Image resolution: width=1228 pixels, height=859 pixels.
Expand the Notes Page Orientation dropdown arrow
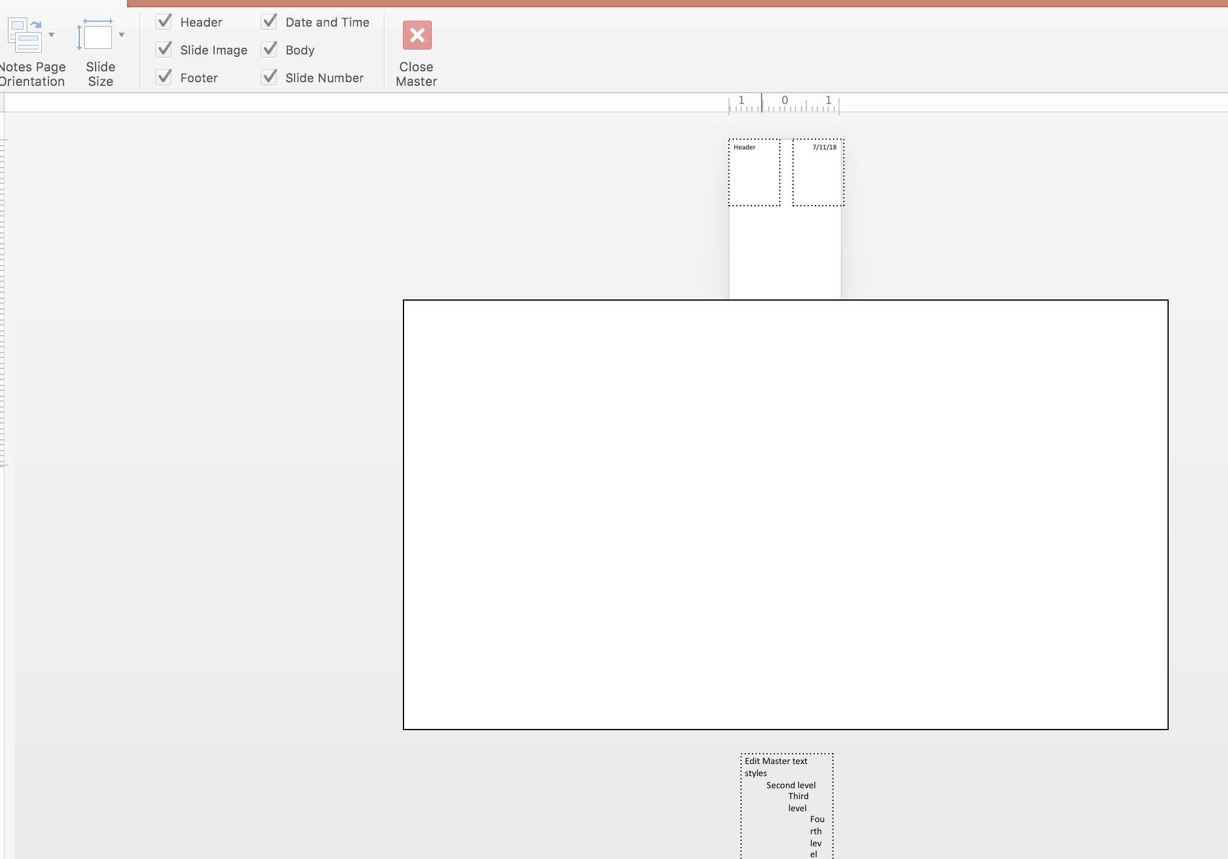pos(51,35)
